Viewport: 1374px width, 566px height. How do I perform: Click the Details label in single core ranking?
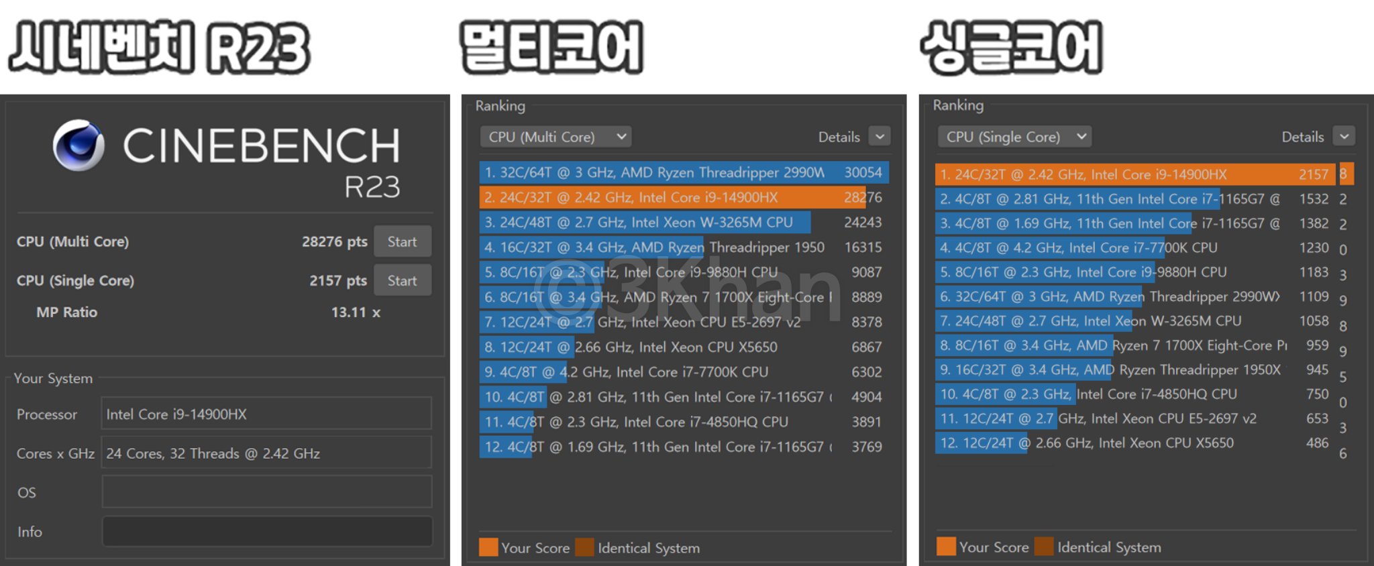coord(1302,137)
